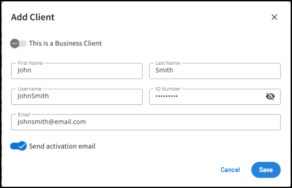Click the "ID Number" floating label
Image resolution: width=292 pixels, height=188 pixels.
click(x=168, y=89)
